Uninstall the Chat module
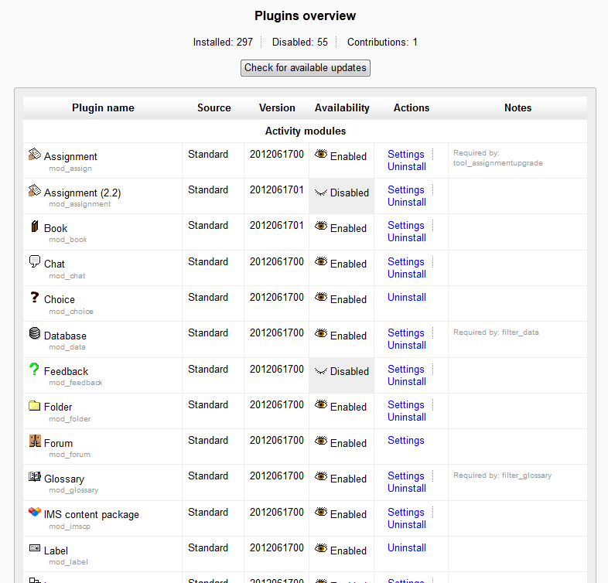Screen dimensions: 608x583 point(407,274)
